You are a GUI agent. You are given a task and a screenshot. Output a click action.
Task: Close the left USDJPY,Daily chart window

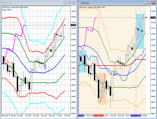74,3
